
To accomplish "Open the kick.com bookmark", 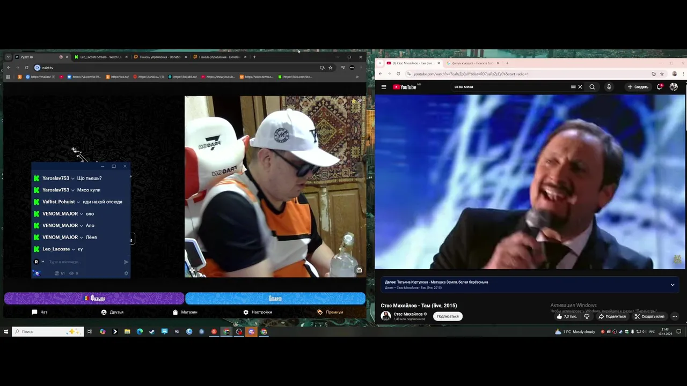I will click(295, 77).
